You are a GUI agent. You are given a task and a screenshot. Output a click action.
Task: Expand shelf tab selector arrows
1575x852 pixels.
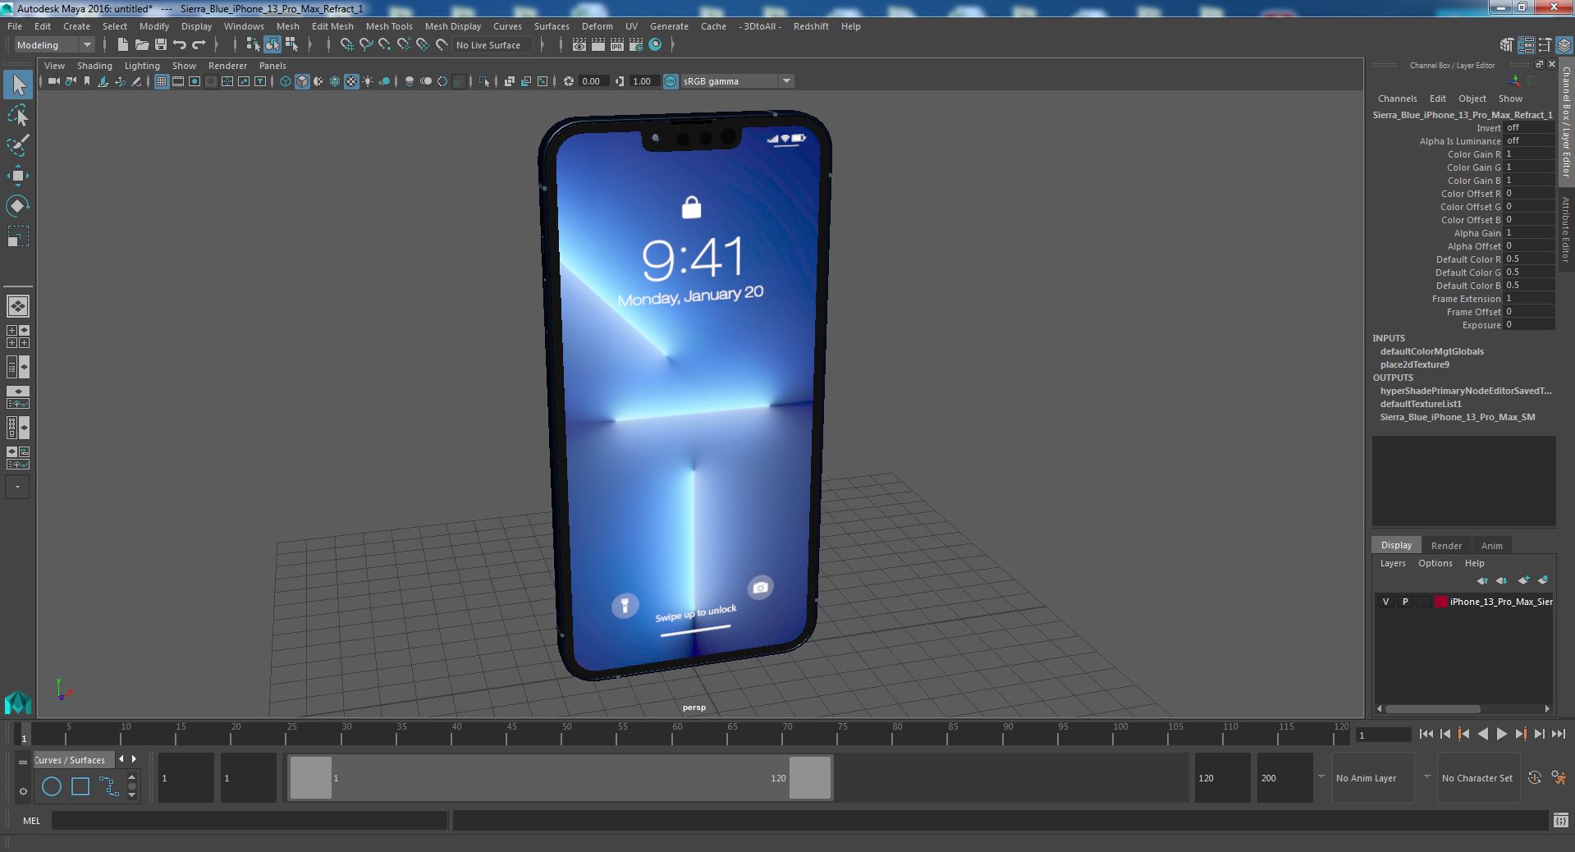(127, 759)
